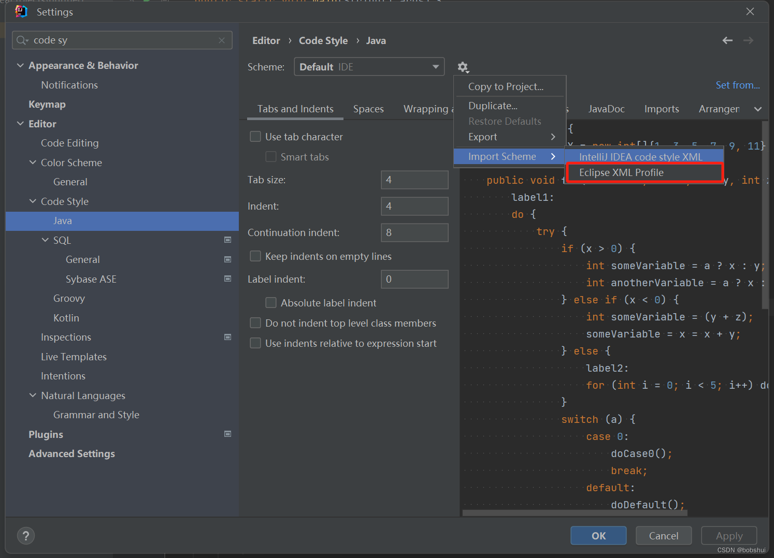This screenshot has height=558, width=774.
Task: Select Sybase ASE under SQL
Action: [x=91, y=279]
